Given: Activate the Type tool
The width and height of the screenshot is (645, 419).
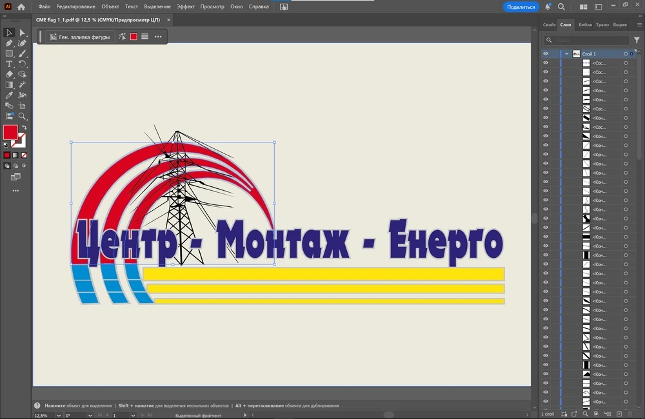Looking at the screenshot, I should [10, 64].
